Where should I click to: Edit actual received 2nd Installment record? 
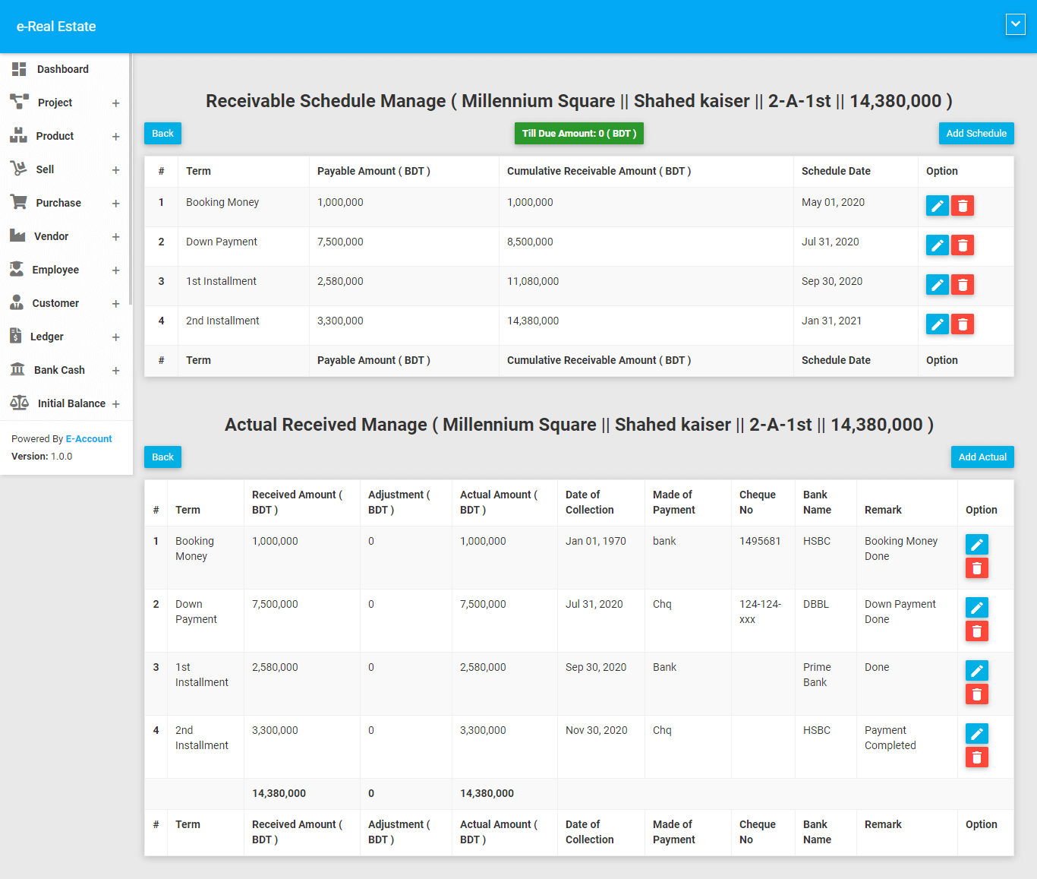click(976, 734)
